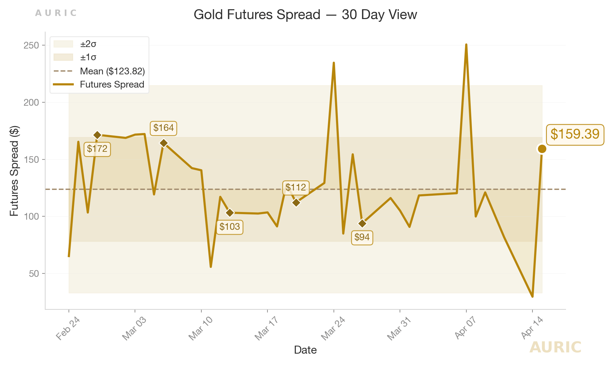Click the $164 annotation label
Image resolution: width=609 pixels, height=365 pixels.
(164, 128)
